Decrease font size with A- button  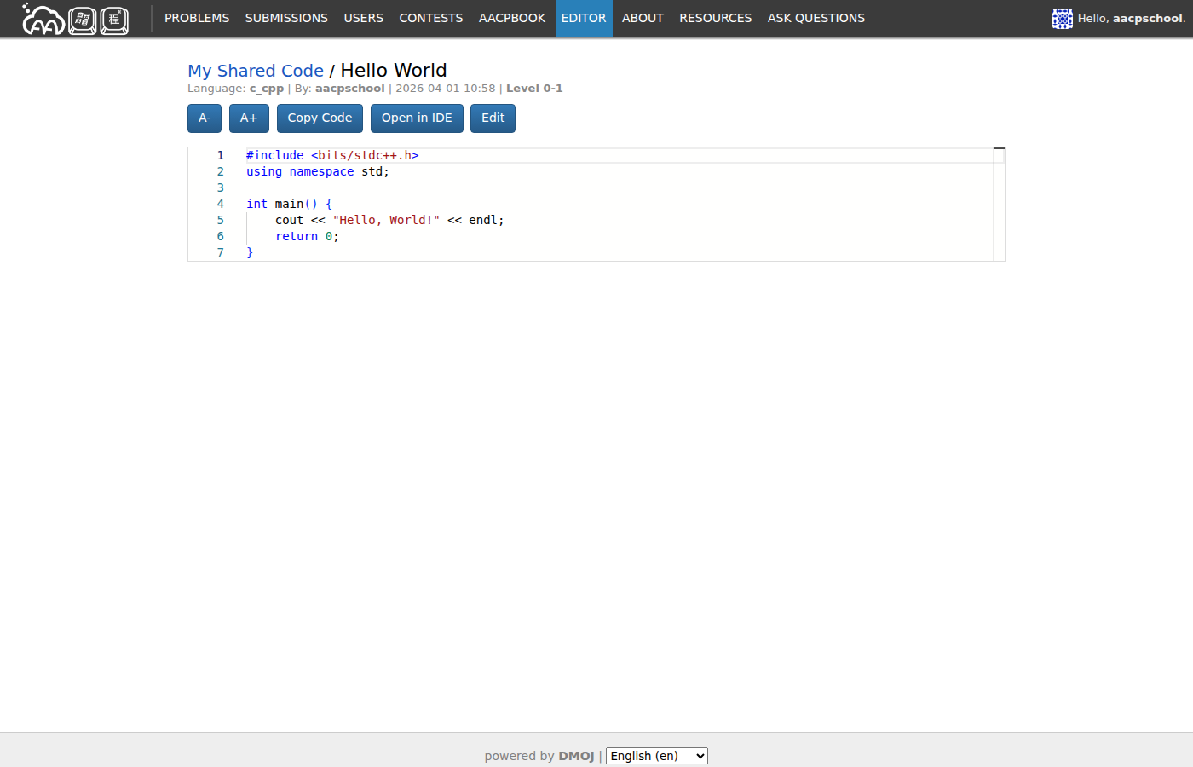[205, 118]
